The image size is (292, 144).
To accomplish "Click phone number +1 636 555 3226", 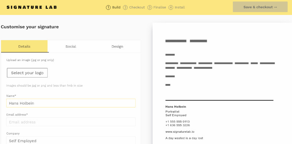I will click(x=178, y=125).
